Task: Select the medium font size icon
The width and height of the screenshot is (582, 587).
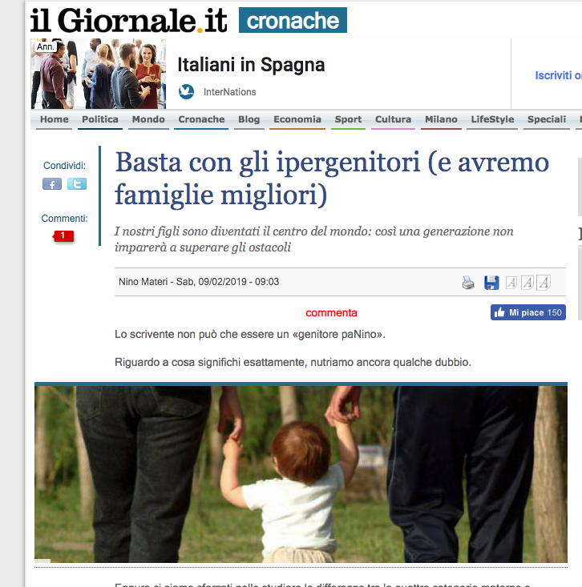Action: (527, 283)
